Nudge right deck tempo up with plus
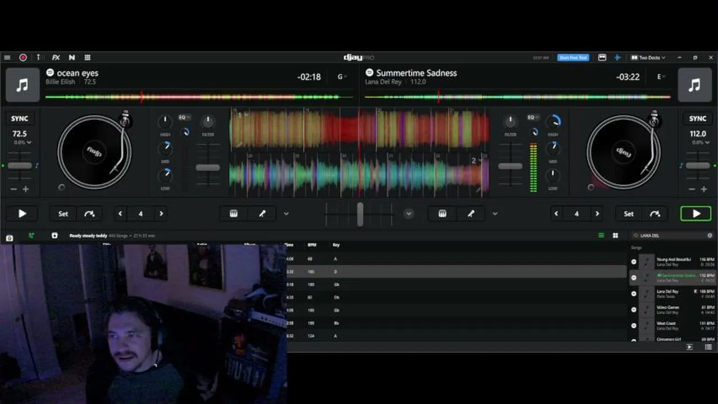The height and width of the screenshot is (404, 718). pos(704,190)
